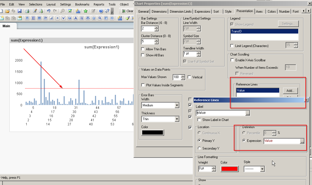The width and height of the screenshot is (312, 185).
Task: Select the Secondary Y radio button
Action: coord(199,148)
